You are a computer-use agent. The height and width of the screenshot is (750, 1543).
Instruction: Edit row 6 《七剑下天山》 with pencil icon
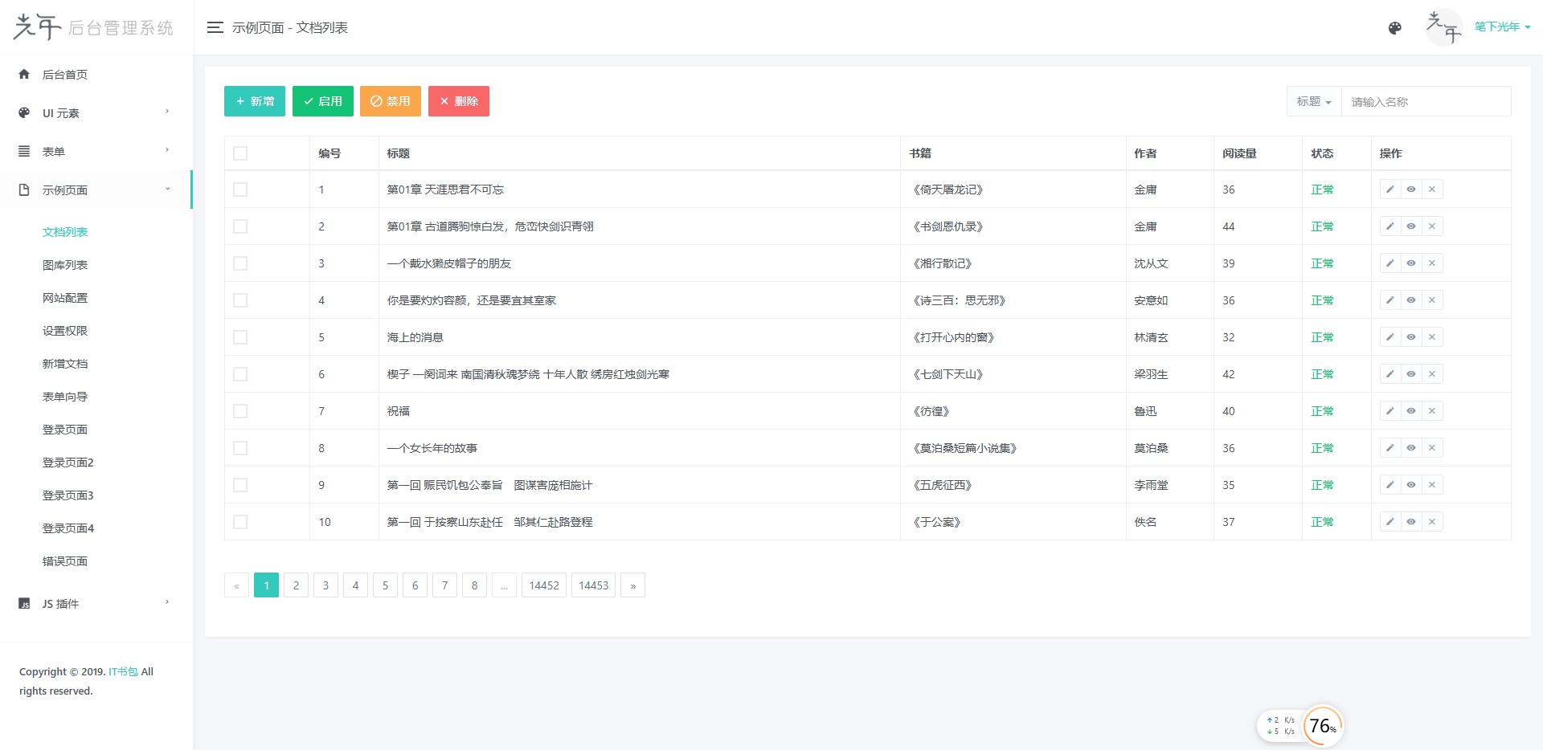[x=1390, y=374]
